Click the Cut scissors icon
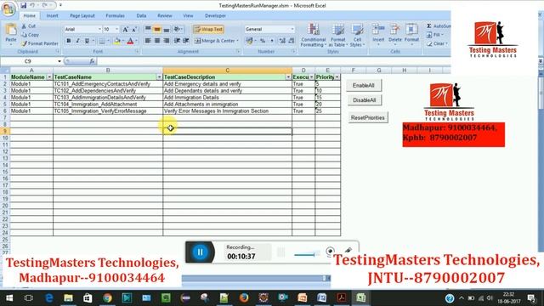544x306 pixels. pyautogui.click(x=24, y=26)
